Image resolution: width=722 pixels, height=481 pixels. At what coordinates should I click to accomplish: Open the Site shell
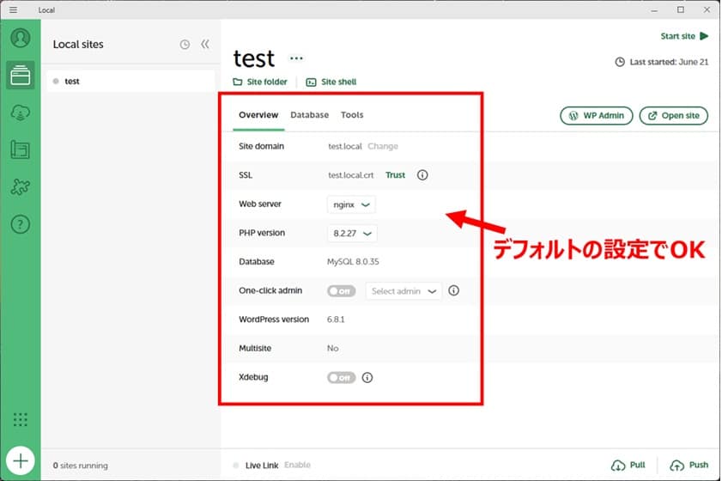pyautogui.click(x=331, y=82)
